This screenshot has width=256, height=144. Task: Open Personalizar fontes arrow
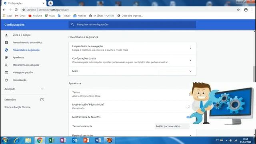click(190, 136)
